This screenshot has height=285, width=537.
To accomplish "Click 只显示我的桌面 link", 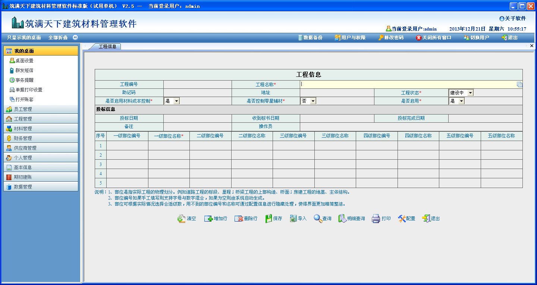I will click(x=24, y=38).
